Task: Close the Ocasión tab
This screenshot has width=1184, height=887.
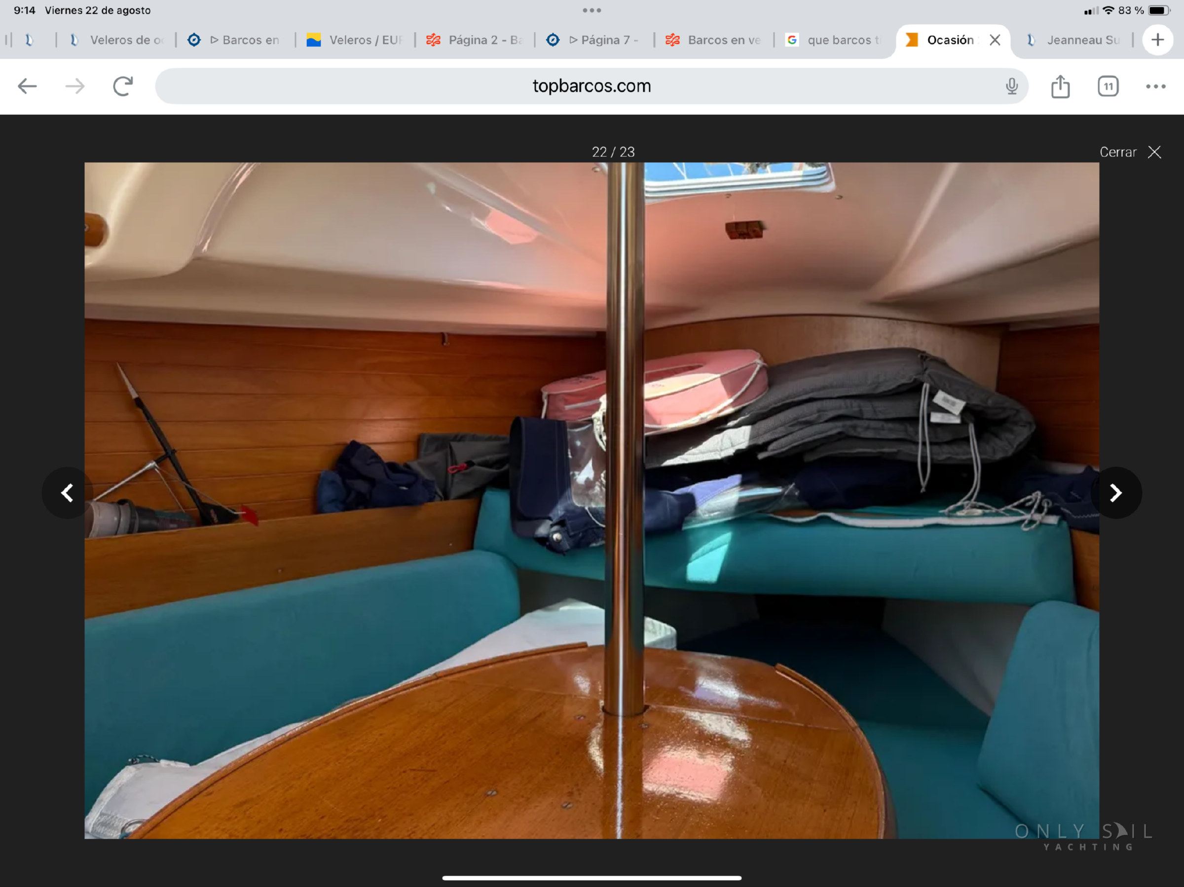Action: pyautogui.click(x=995, y=40)
